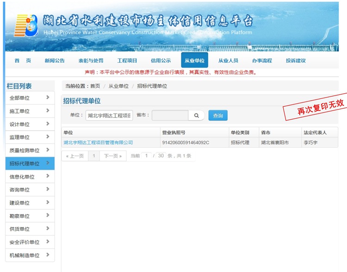347x272 pixels.
Task: Select 全部单位 in sidebar list
Action: pos(30,98)
